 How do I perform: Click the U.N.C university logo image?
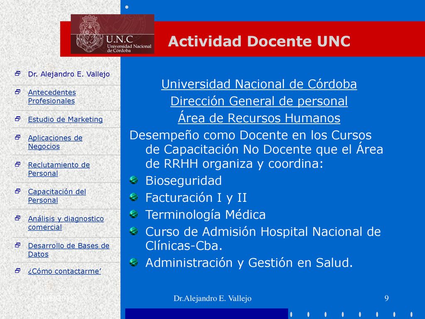112,34
